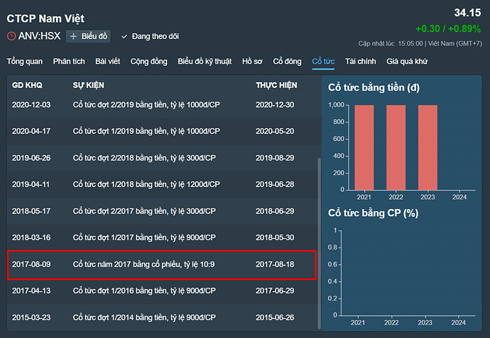The height and width of the screenshot is (338, 490).
Task: Toggle the Đang theo dõi follow checkmark
Action: tap(124, 36)
